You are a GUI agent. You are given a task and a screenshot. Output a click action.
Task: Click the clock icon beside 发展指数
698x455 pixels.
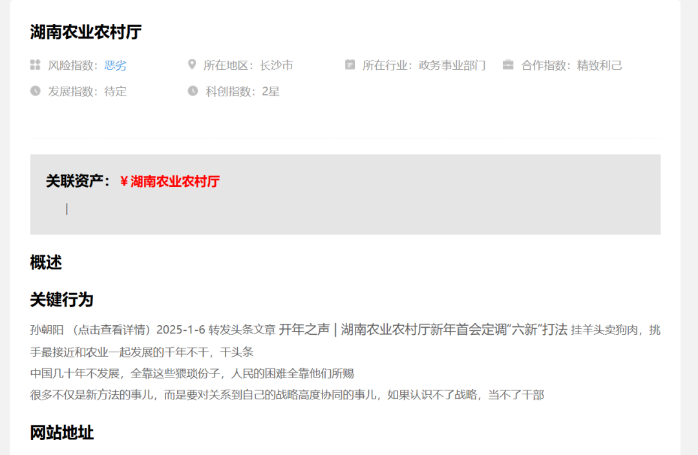(35, 91)
